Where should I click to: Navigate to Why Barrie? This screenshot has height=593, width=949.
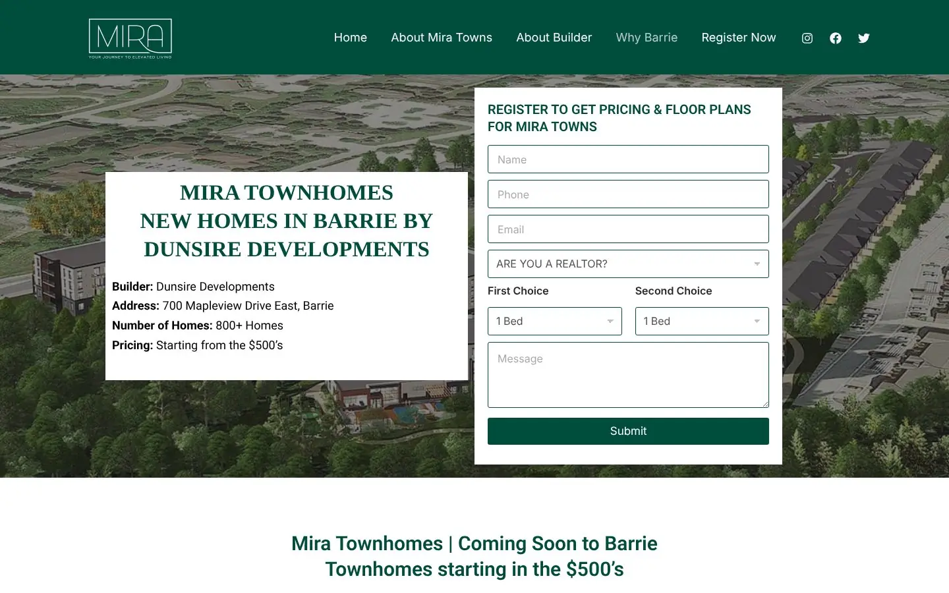[647, 38]
